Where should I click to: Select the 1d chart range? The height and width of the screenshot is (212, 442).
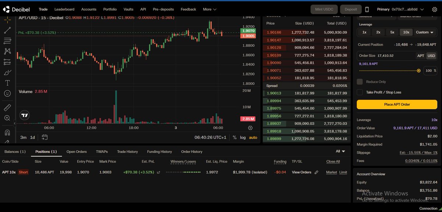32,138
